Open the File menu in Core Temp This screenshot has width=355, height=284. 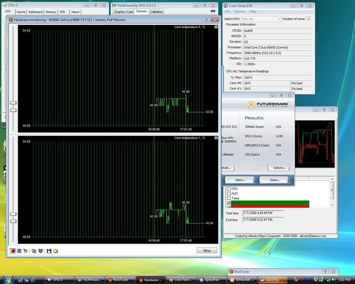click(x=227, y=11)
